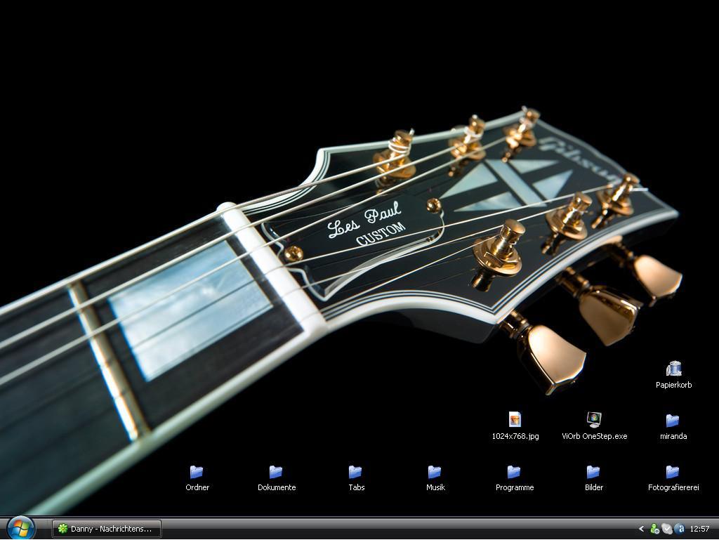719x540 pixels.
Task: Select the Programme folder icon
Action: click(x=514, y=472)
